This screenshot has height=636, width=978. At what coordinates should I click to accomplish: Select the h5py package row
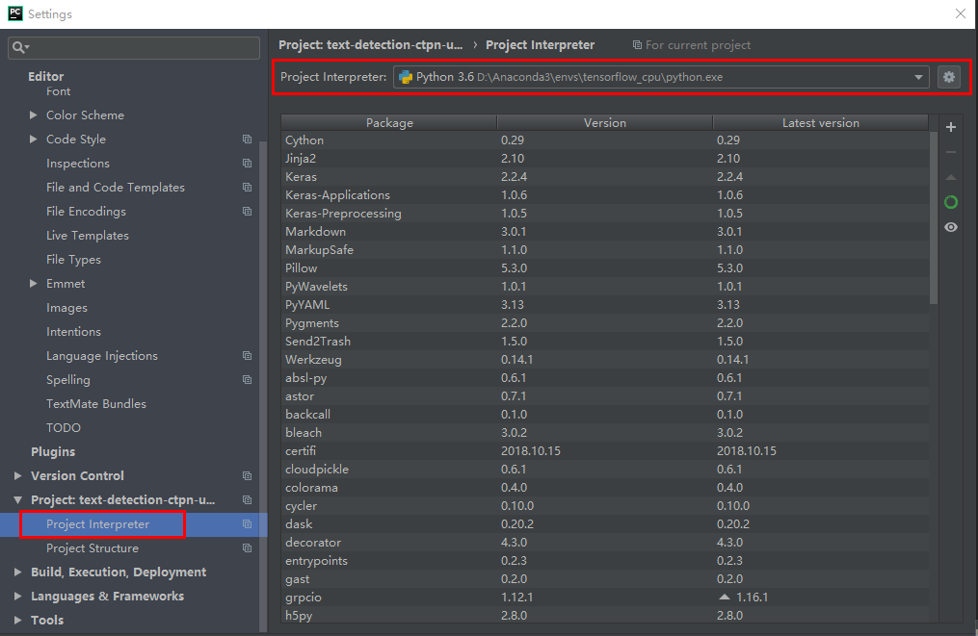click(605, 616)
